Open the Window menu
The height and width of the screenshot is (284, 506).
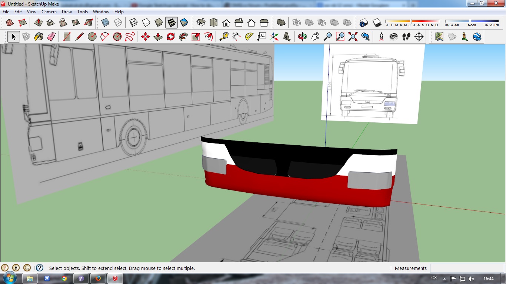click(x=101, y=12)
